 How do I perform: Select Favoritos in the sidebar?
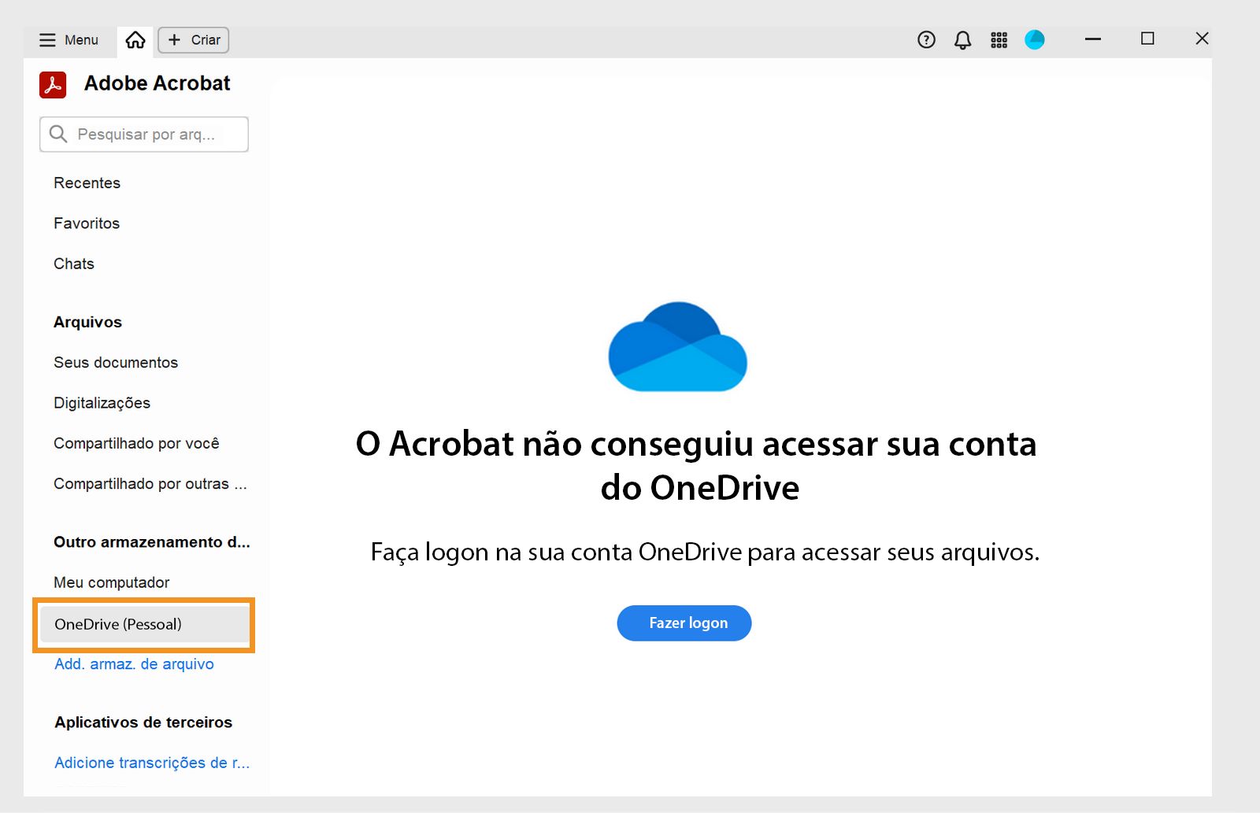[x=87, y=223]
